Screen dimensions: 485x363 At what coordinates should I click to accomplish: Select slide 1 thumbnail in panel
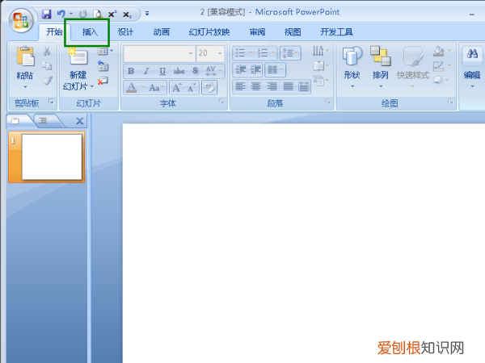(x=52, y=156)
